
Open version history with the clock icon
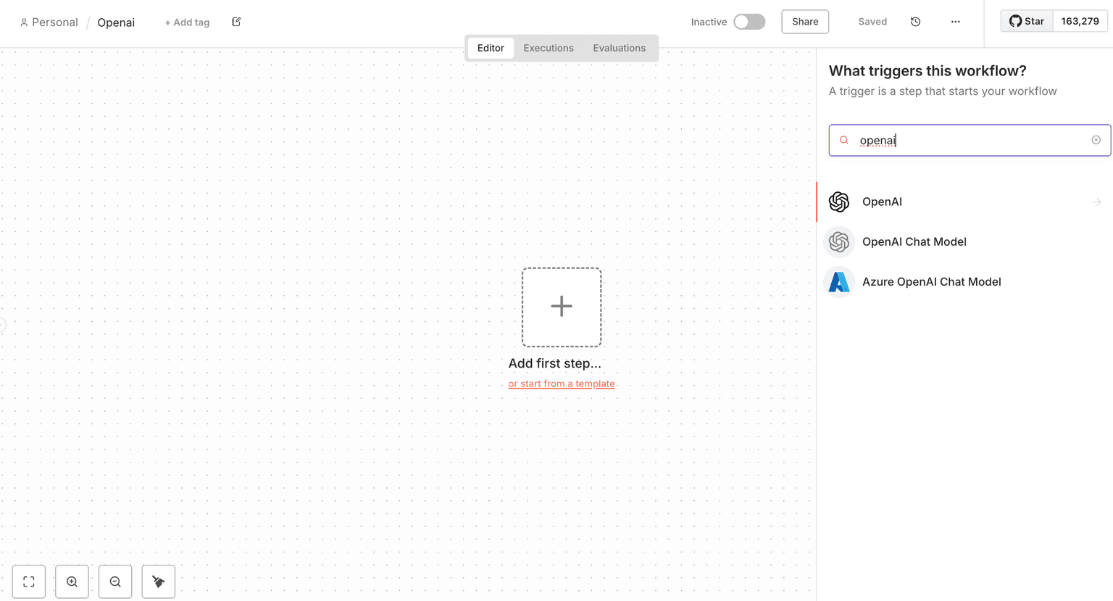pos(915,22)
